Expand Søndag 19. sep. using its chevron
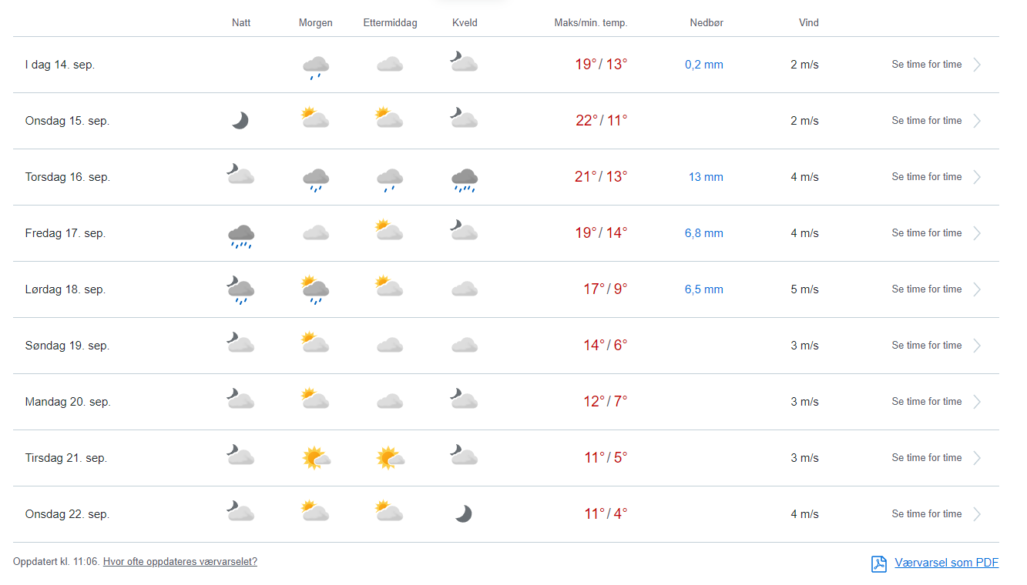 977,346
